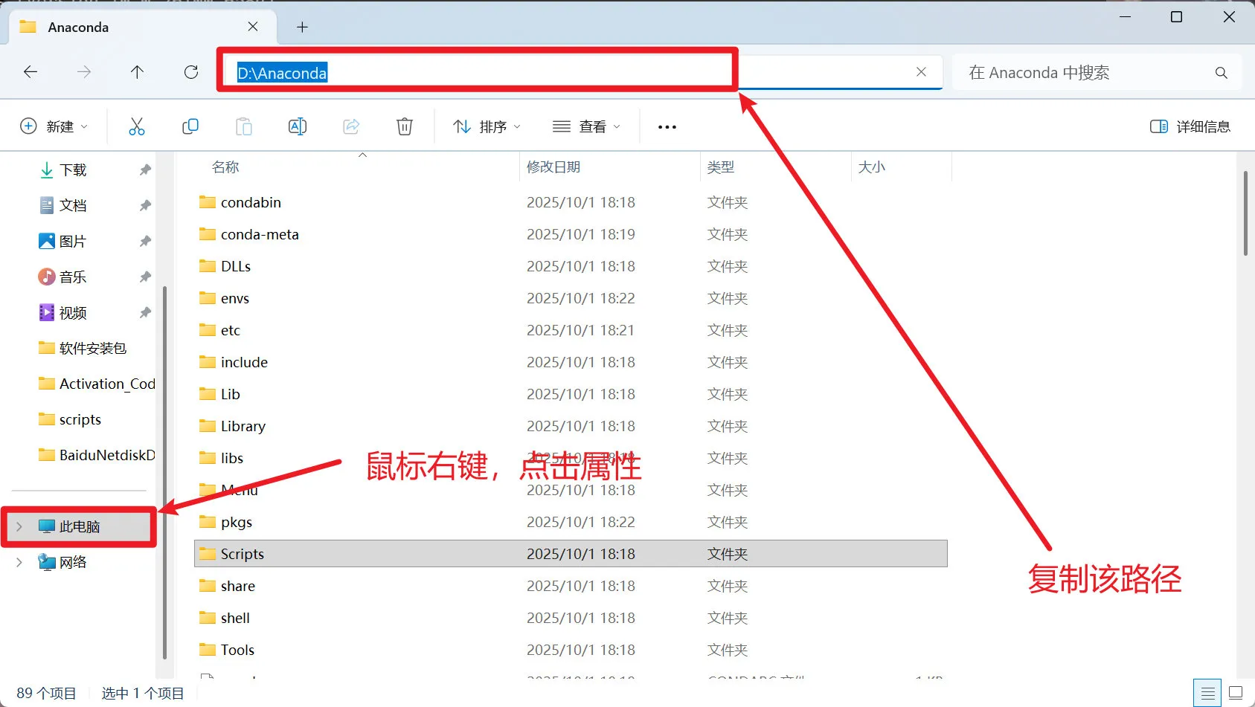The width and height of the screenshot is (1255, 707).
Task: Copy the selected item
Action: click(190, 126)
